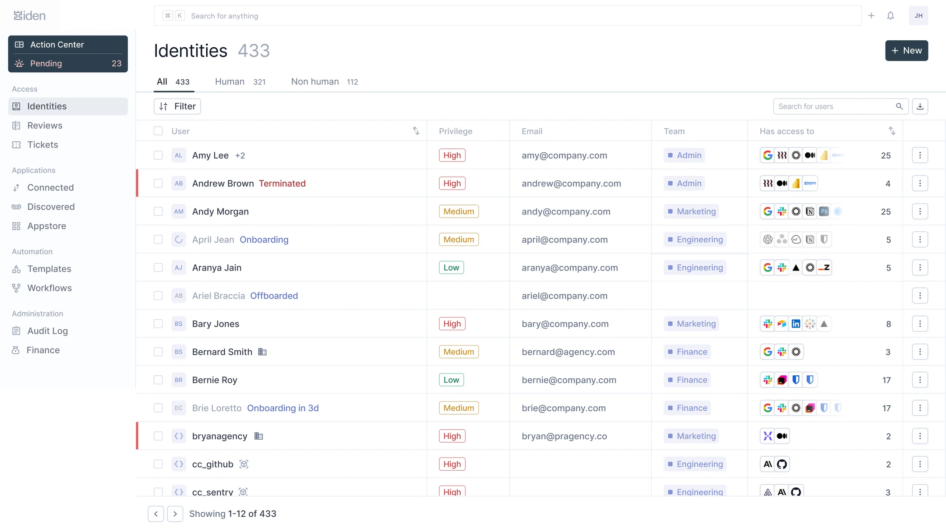The image size is (946, 532).
Task: Click Zoom app icon in Andrew Brown row
Action: [x=810, y=183]
